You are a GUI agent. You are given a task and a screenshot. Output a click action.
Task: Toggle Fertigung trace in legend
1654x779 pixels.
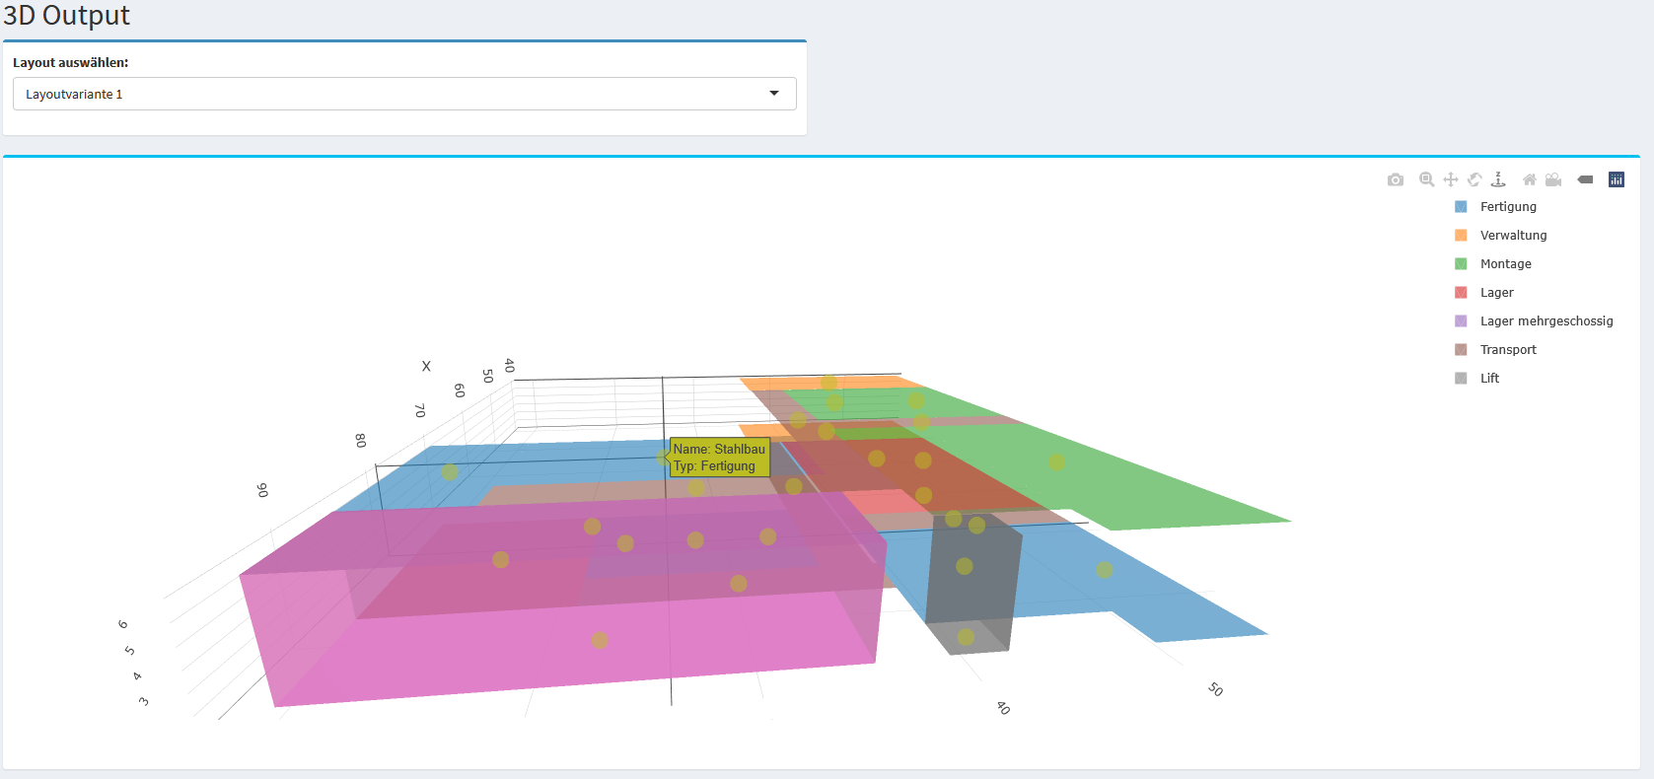1508,207
